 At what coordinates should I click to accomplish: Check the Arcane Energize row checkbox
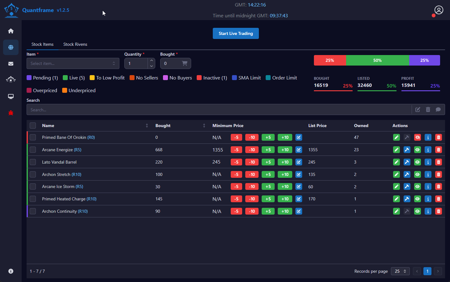pos(33,150)
